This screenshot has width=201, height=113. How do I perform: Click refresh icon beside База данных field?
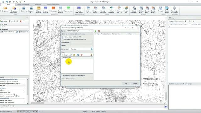click(x=92, y=49)
